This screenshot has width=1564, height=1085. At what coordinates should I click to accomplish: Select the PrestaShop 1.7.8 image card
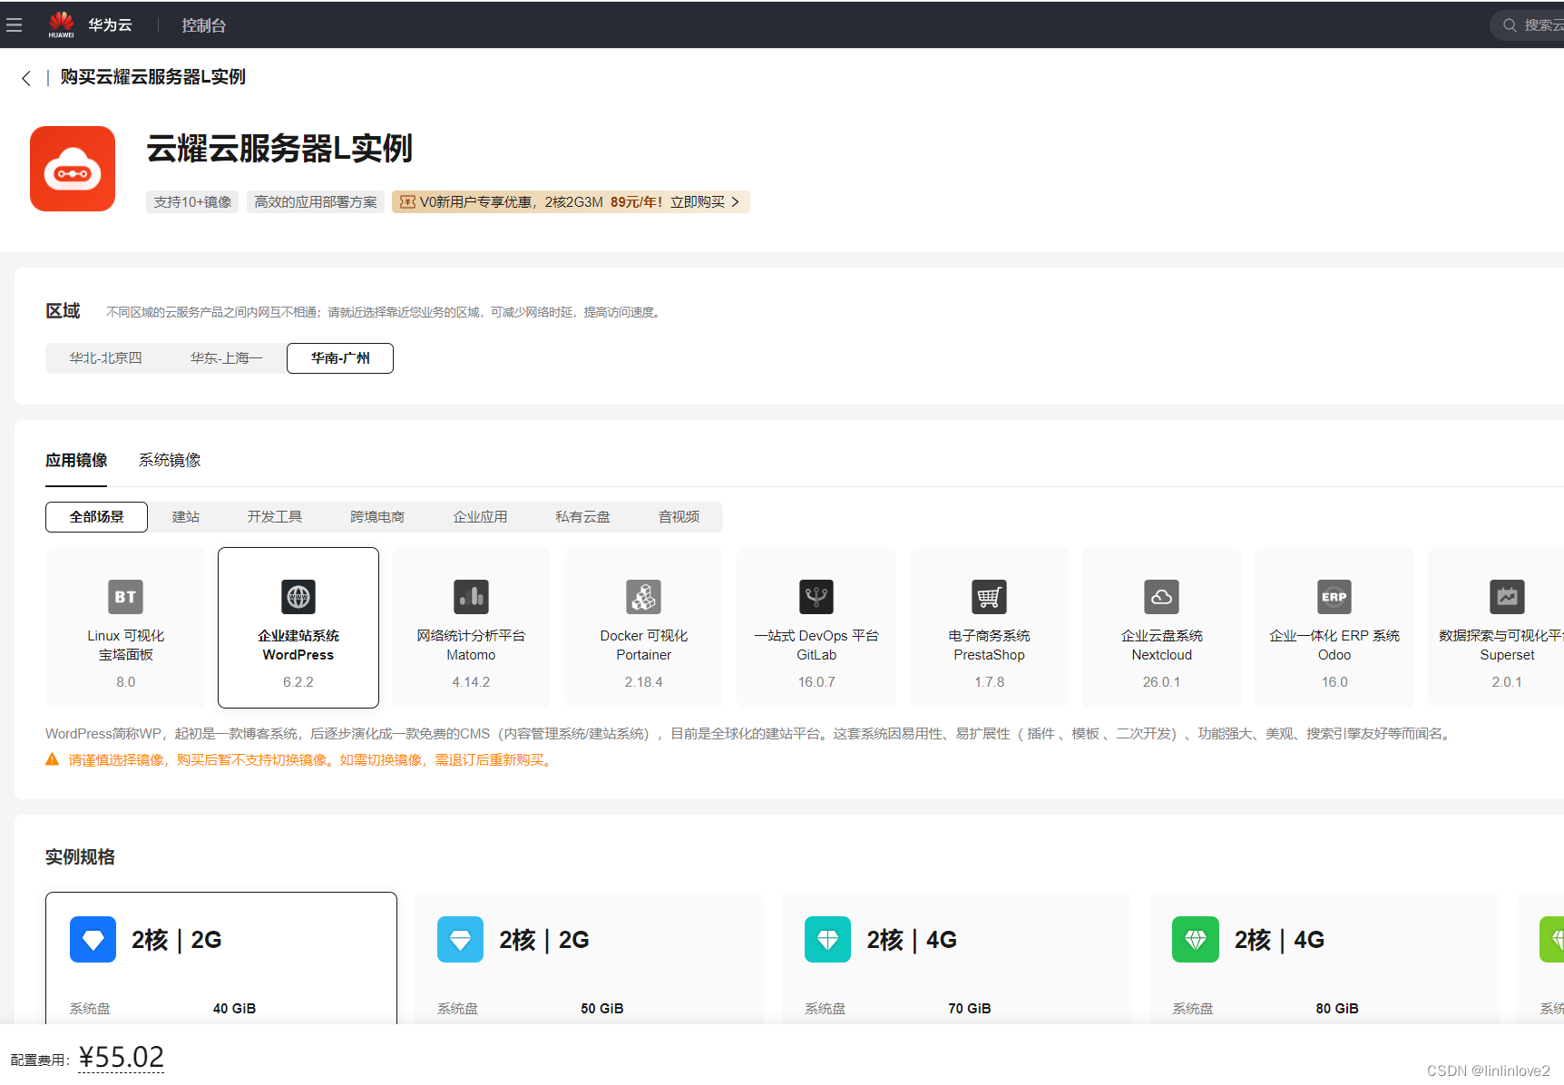[x=989, y=628]
